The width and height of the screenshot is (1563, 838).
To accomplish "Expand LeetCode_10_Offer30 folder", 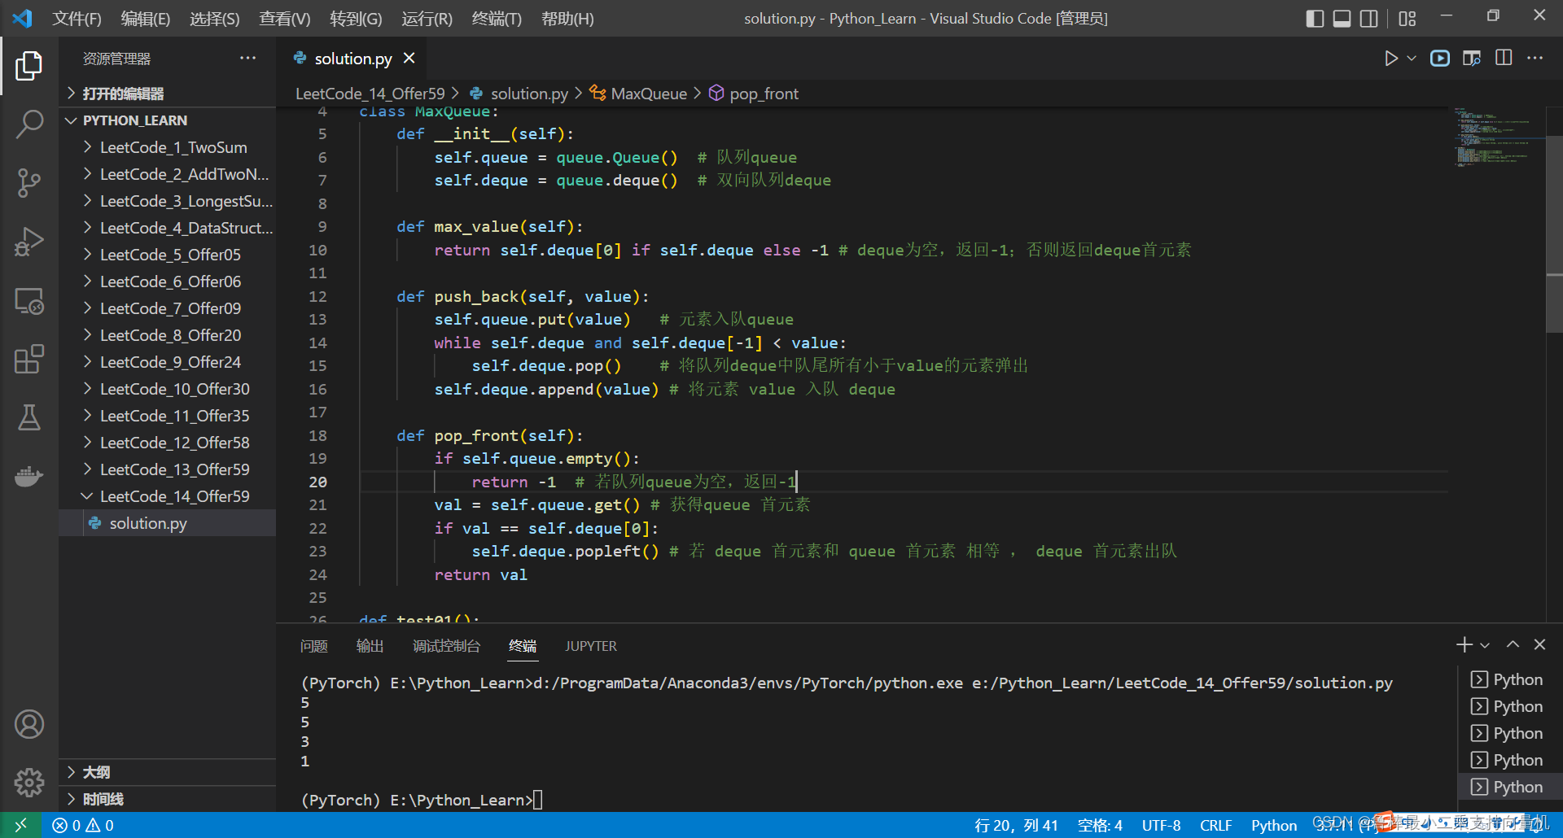I will pyautogui.click(x=167, y=389).
